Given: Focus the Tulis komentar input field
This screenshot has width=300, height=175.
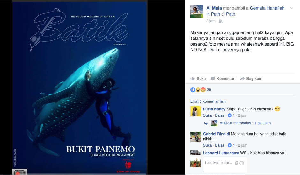Looking at the screenshot, I should (x=225, y=164).
